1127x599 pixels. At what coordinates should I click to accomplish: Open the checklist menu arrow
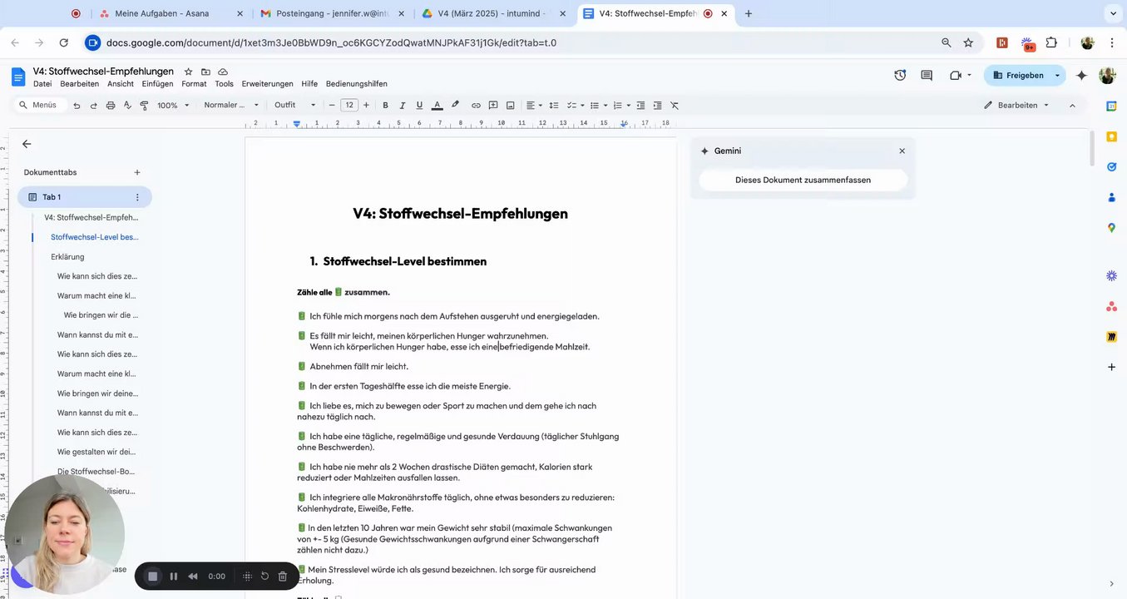point(582,106)
